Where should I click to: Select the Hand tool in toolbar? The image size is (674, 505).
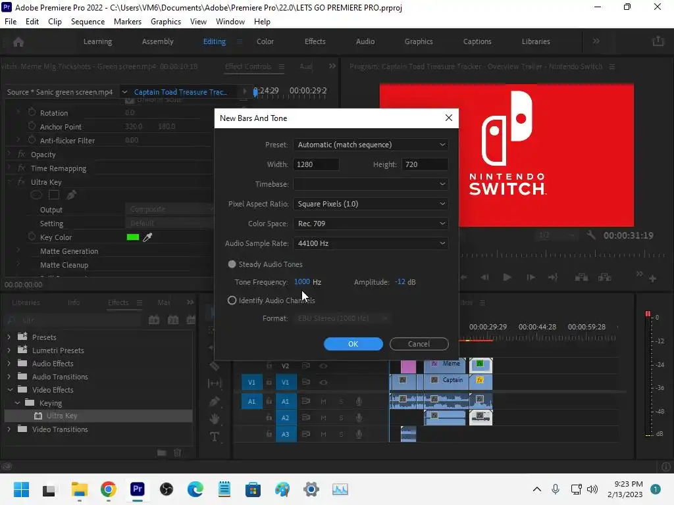[215, 419]
